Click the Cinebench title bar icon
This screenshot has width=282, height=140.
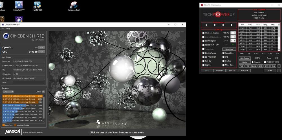(3, 25)
